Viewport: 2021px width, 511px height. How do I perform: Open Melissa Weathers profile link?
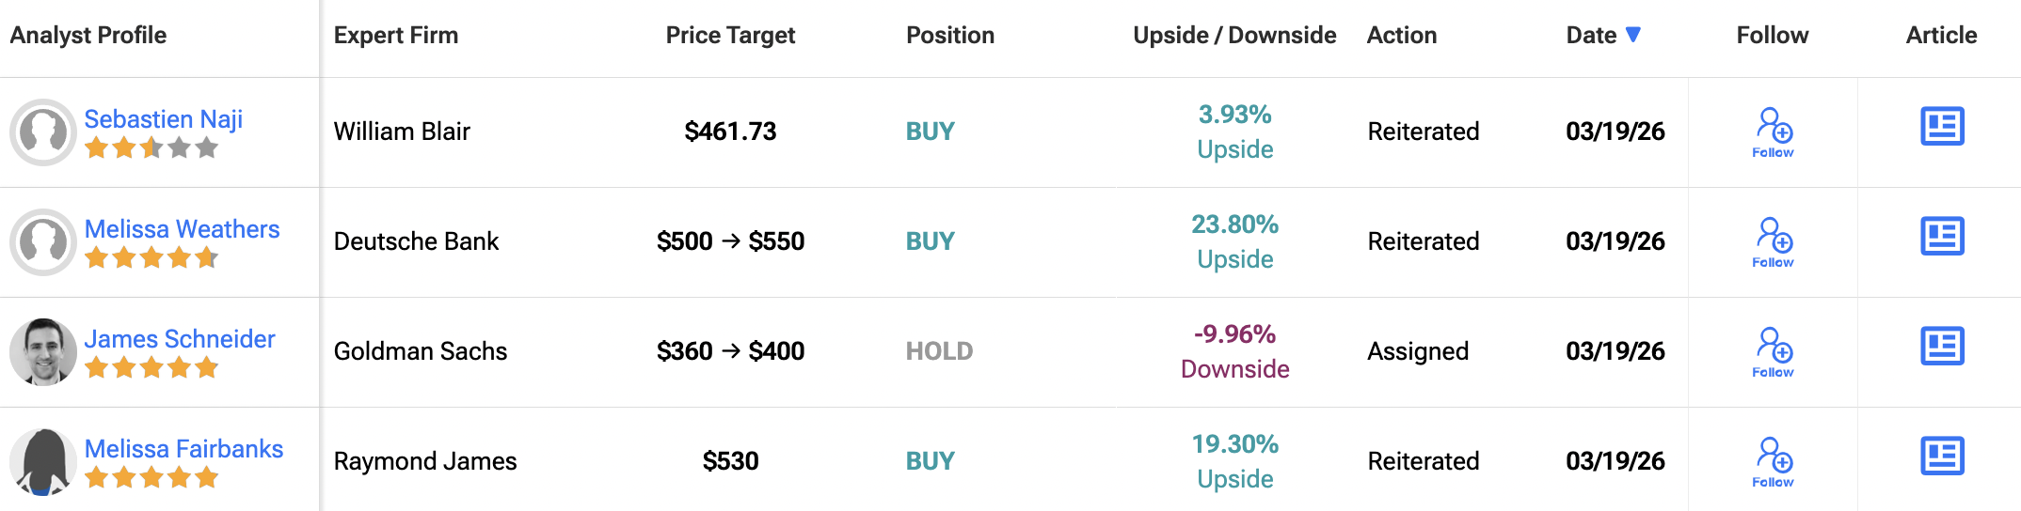coord(182,229)
